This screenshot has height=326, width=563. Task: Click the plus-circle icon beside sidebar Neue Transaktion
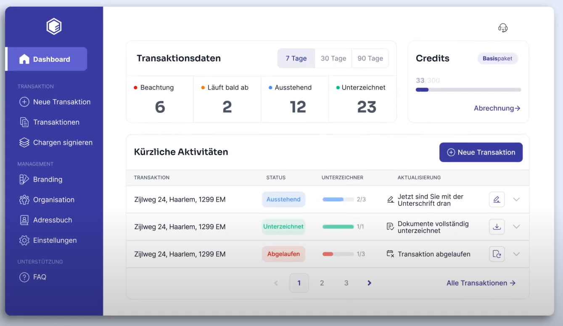[x=24, y=102]
